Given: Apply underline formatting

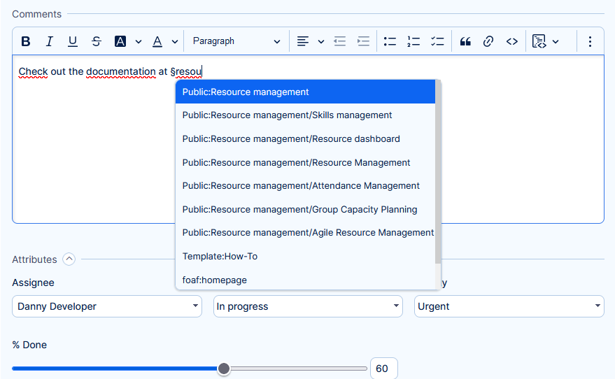Looking at the screenshot, I should click(73, 41).
